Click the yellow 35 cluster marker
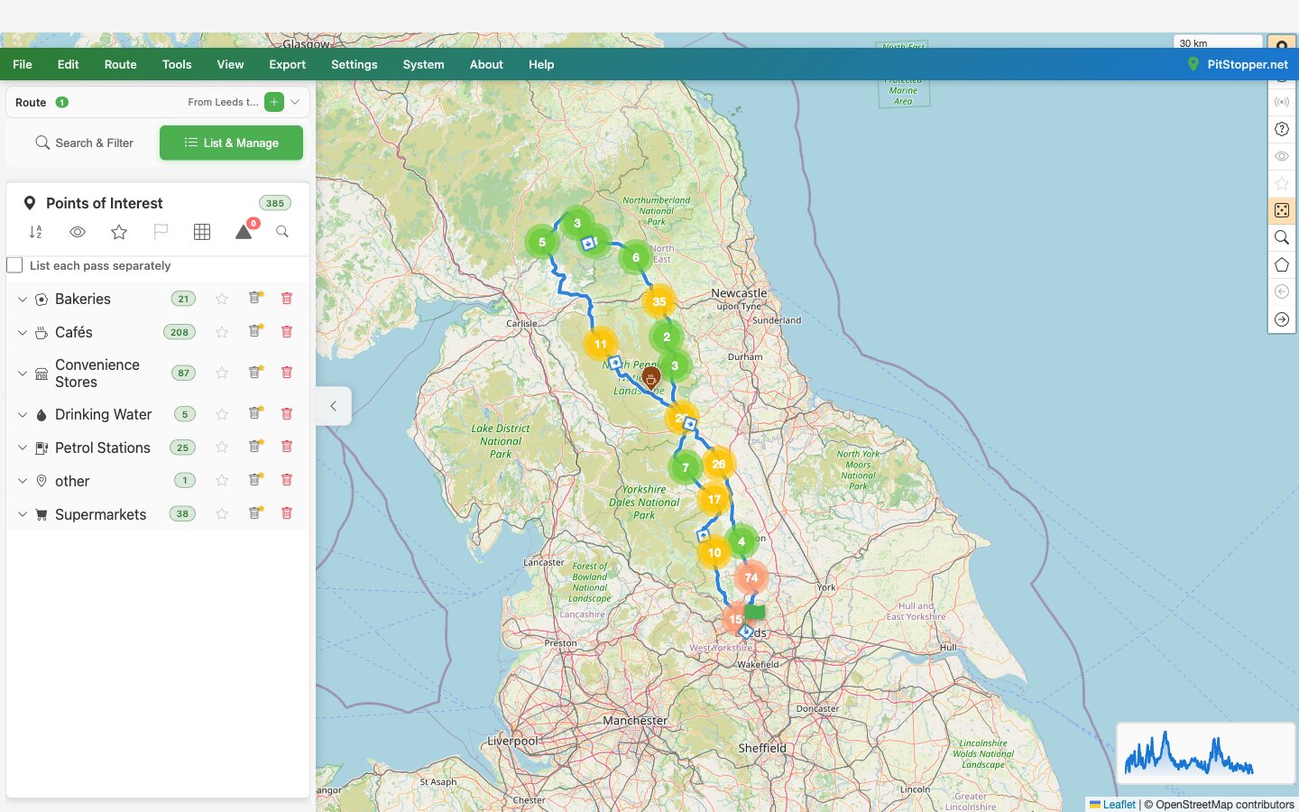 pos(659,301)
